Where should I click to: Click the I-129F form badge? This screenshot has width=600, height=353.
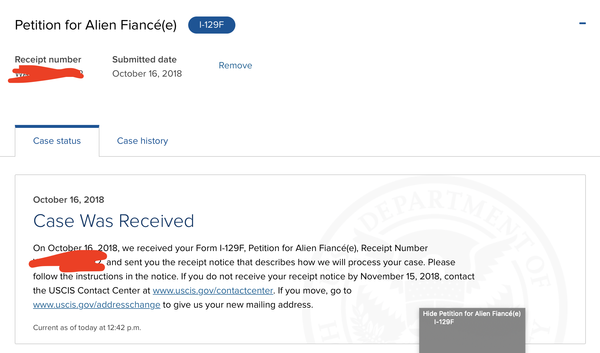click(x=212, y=25)
